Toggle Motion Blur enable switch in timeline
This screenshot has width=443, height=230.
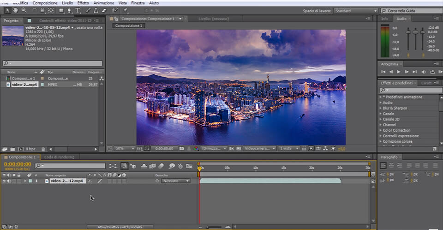[x=161, y=166]
